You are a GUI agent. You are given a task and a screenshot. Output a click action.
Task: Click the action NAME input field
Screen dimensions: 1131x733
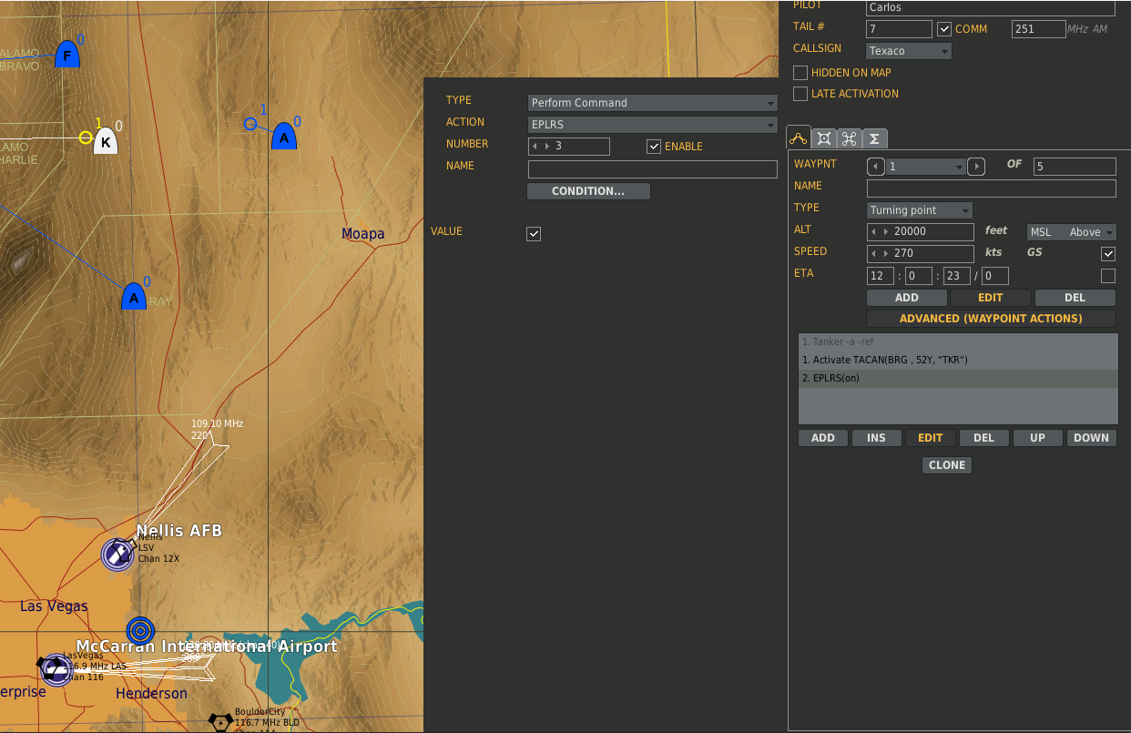(x=652, y=169)
